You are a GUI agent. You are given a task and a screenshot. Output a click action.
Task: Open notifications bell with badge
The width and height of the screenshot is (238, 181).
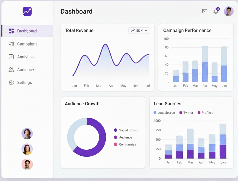pos(216,11)
